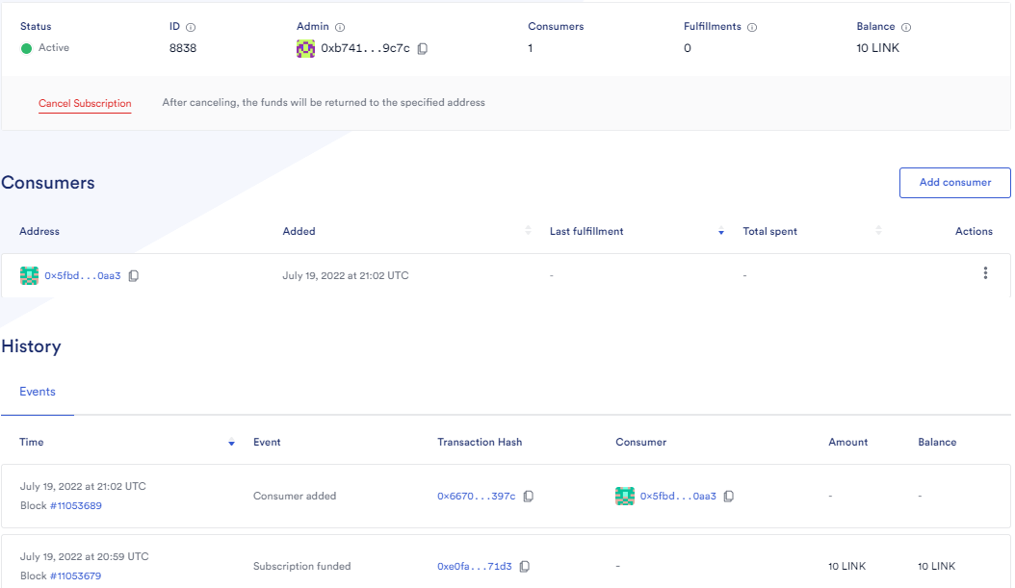This screenshot has width=1015, height=588.
Task: Click the Transaction Hash column header
Action: [480, 443]
